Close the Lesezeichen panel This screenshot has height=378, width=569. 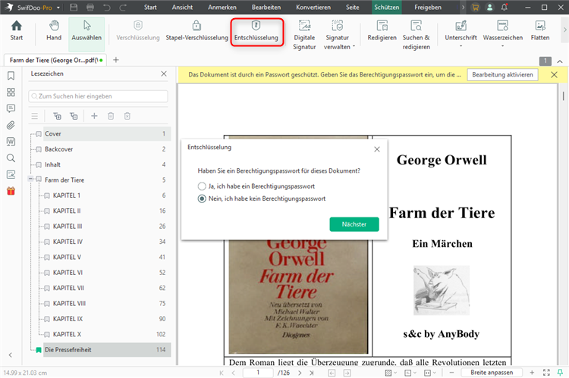(x=164, y=73)
